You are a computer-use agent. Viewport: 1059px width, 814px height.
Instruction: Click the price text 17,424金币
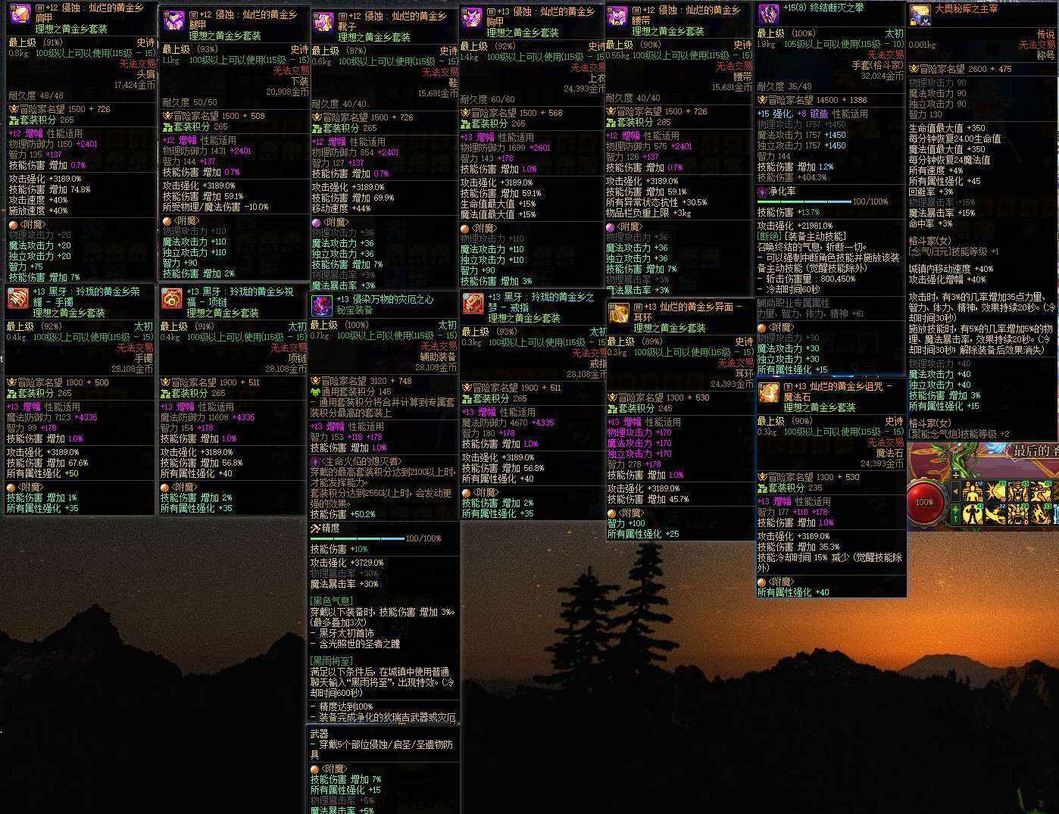tap(134, 85)
